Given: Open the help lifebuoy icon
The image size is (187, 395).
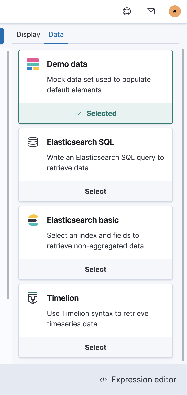Looking at the screenshot, I should tap(127, 11).
